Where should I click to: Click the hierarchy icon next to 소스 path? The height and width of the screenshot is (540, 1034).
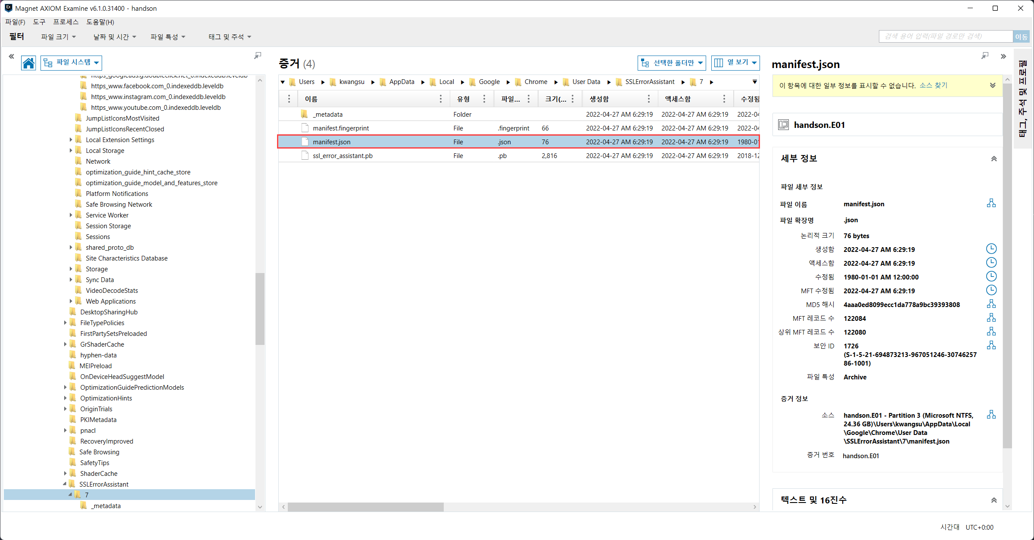(991, 415)
